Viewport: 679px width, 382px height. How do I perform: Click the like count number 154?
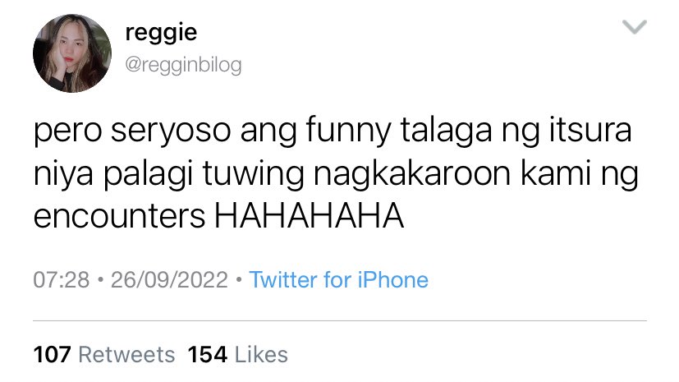[x=208, y=354]
